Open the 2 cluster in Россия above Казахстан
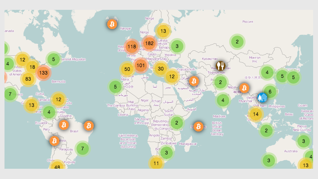Screen dimensions: 318x179 [x=237, y=42]
